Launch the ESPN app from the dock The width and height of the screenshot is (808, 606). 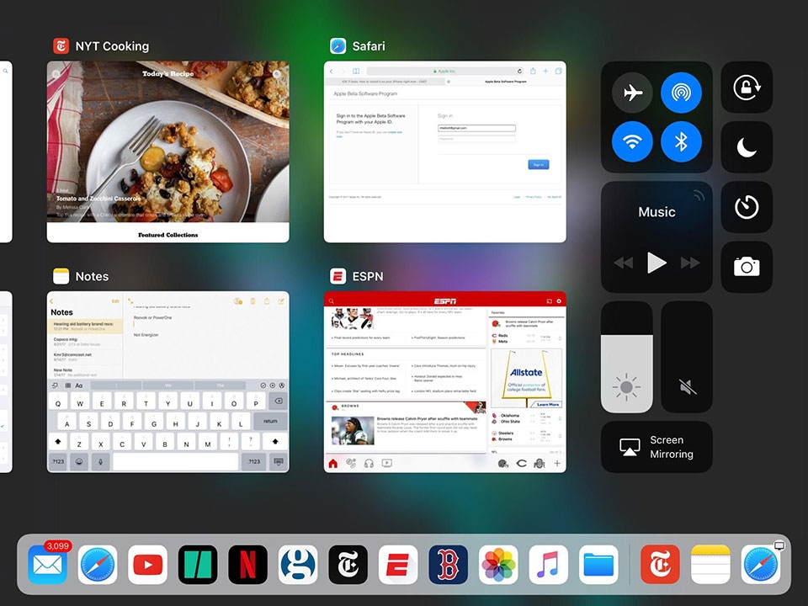398,565
